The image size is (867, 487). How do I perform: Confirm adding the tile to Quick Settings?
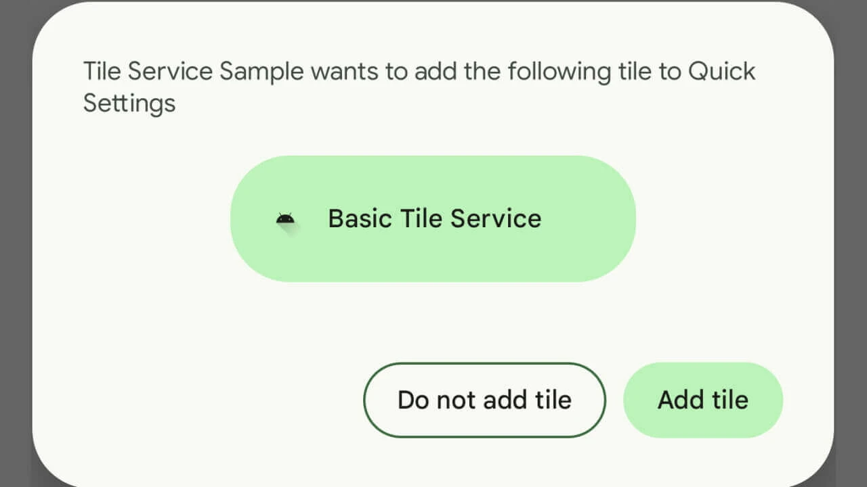pyautogui.click(x=702, y=400)
